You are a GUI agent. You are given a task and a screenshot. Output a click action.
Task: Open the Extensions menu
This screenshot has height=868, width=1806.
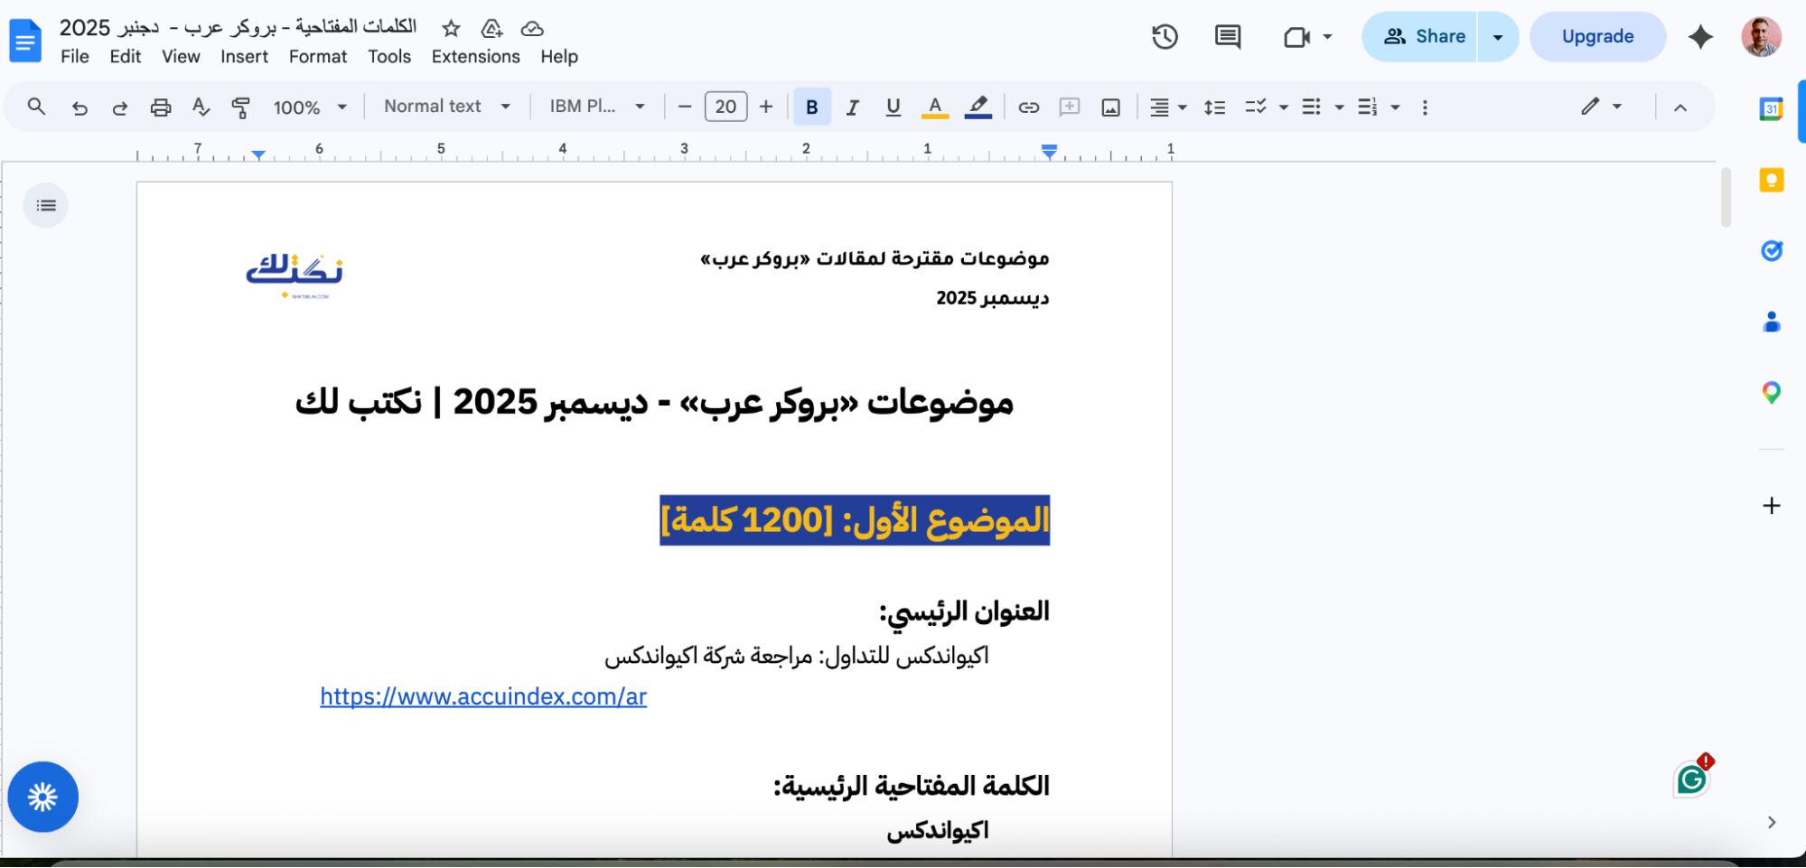pyautogui.click(x=475, y=57)
